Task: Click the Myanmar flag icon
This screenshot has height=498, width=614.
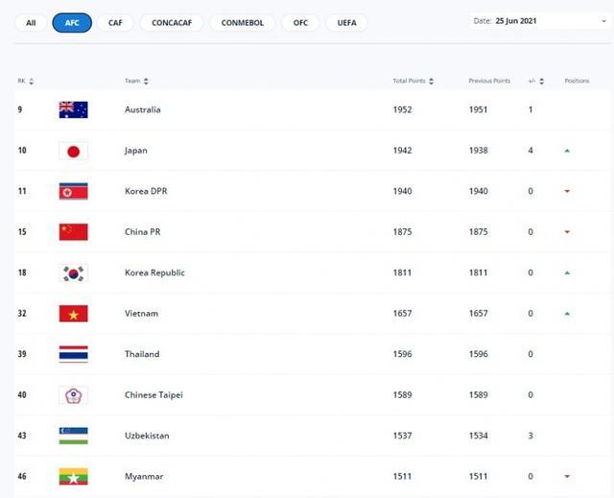Action: [x=73, y=475]
